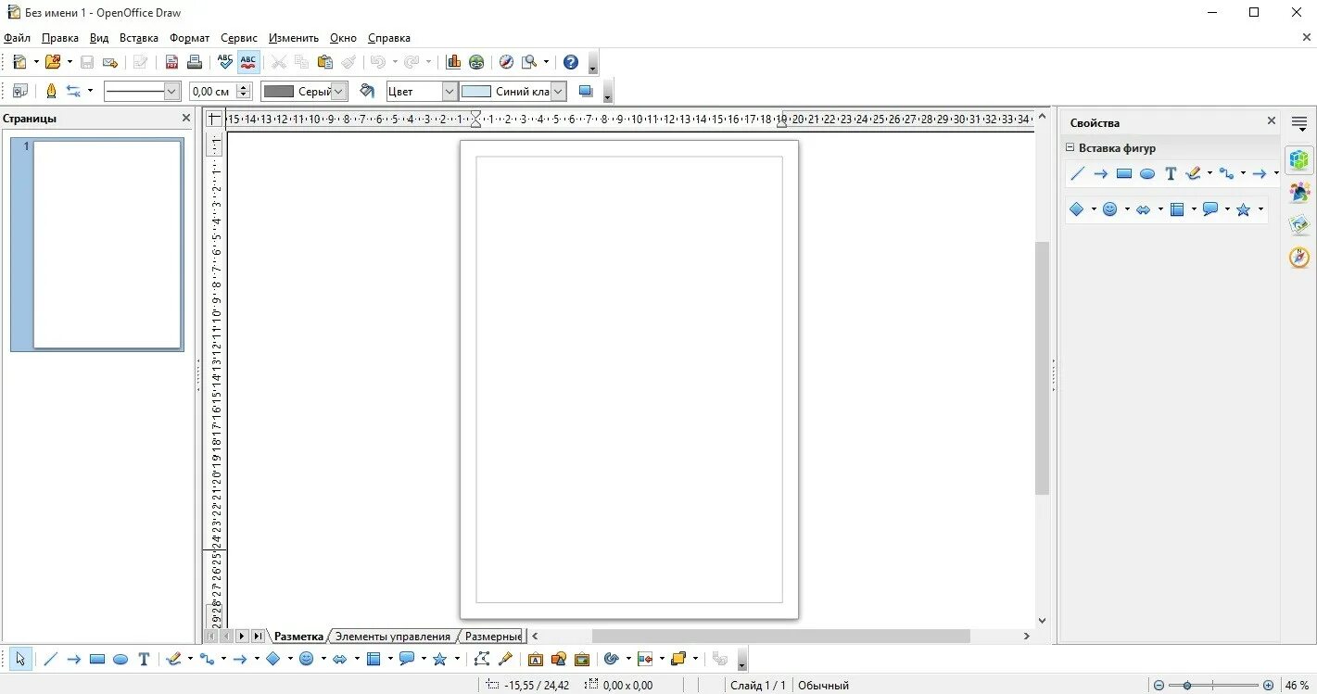Select the Rectangle tool in the Вставка фигур panel
This screenshot has width=1317, height=694.
pyautogui.click(x=1123, y=173)
